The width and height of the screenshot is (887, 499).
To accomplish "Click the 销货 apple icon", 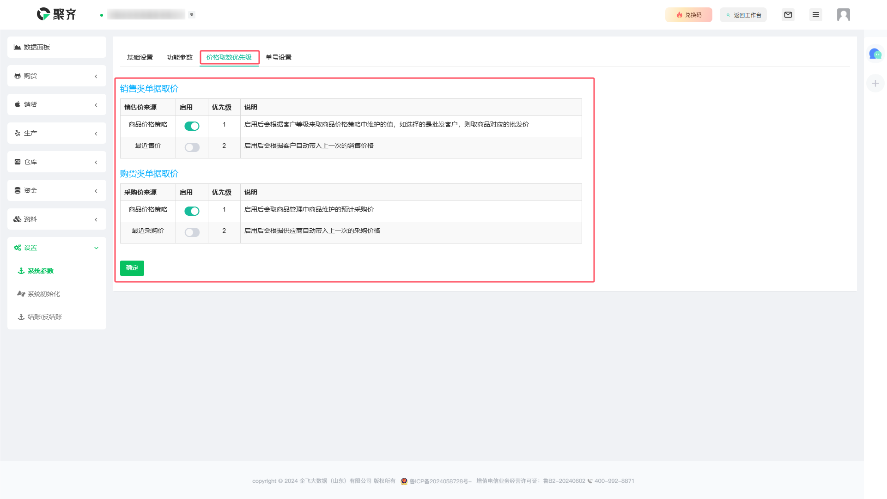I will [x=18, y=104].
